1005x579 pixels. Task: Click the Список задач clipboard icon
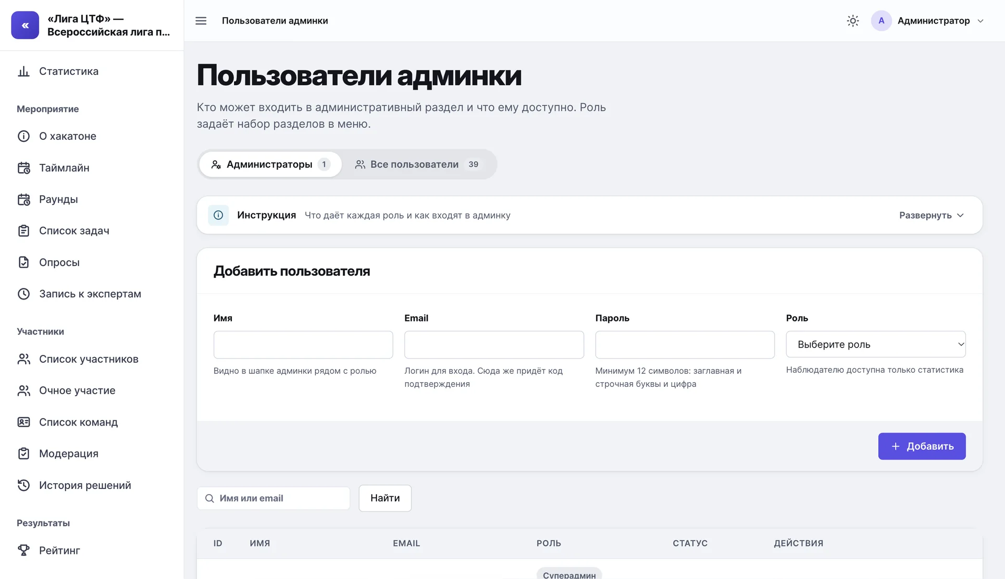24,231
